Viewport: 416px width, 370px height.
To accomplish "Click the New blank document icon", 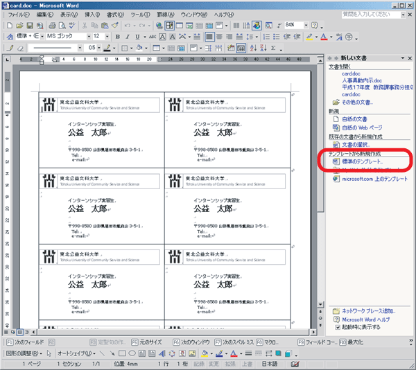I will 10,26.
